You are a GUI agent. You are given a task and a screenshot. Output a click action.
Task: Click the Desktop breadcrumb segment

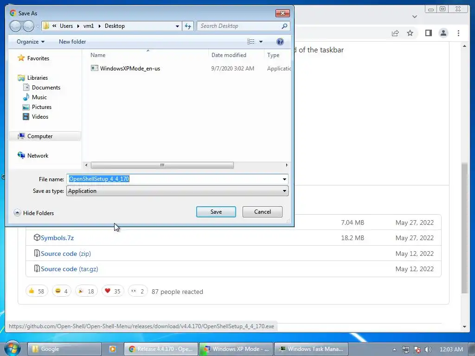[x=115, y=26]
